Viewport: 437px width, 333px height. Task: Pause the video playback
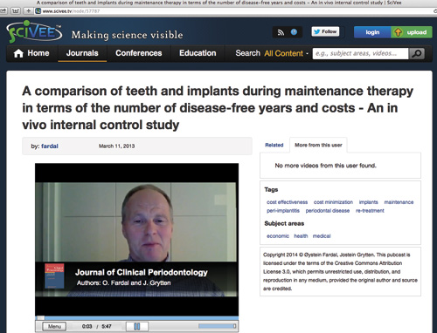click(137, 326)
